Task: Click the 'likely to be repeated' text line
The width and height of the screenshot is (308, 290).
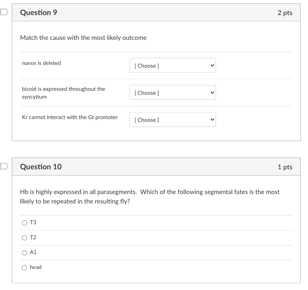Action: pos(75,201)
